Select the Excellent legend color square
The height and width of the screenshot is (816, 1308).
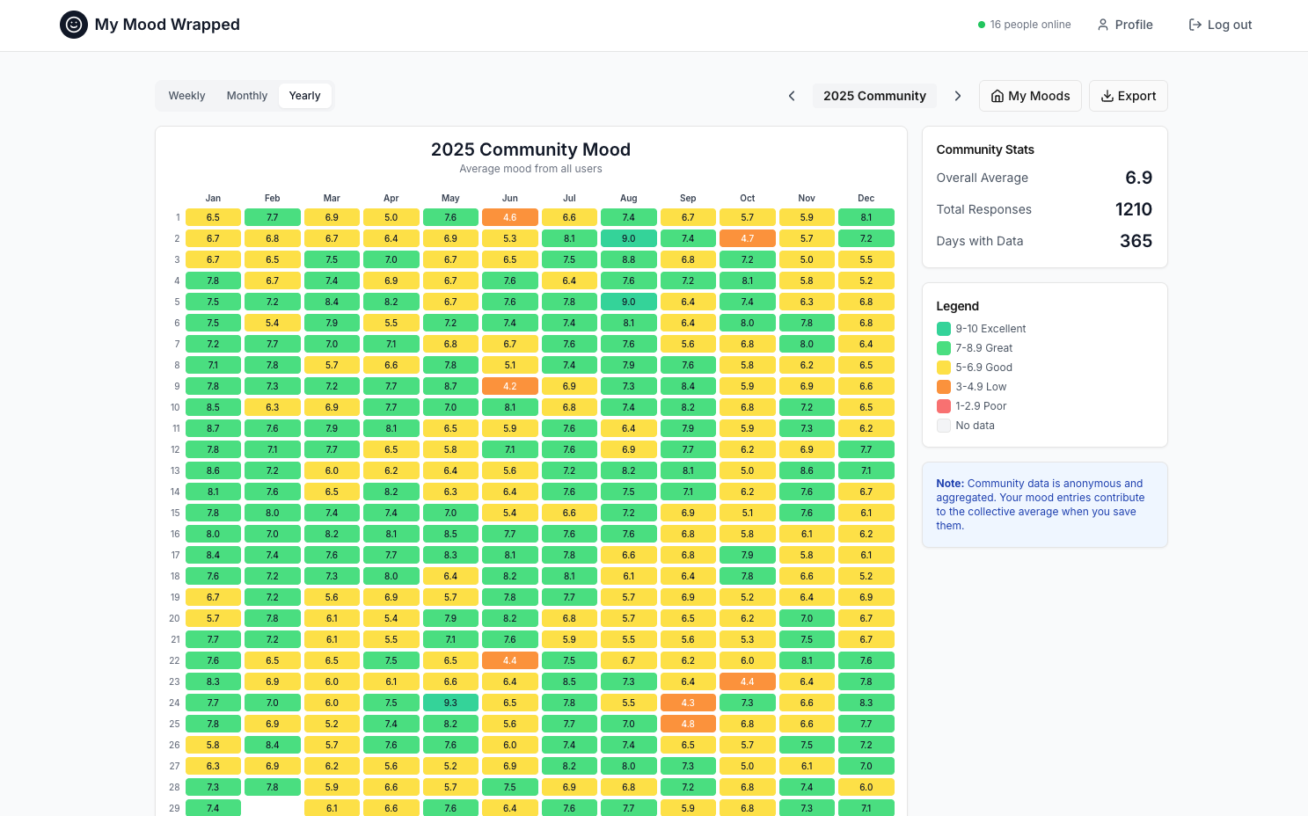944,328
